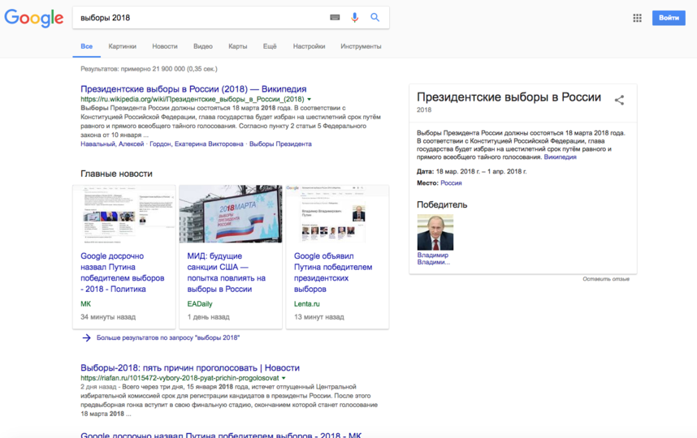
Task: Open news Google объявил Путина победителем
Action: pos(333,273)
